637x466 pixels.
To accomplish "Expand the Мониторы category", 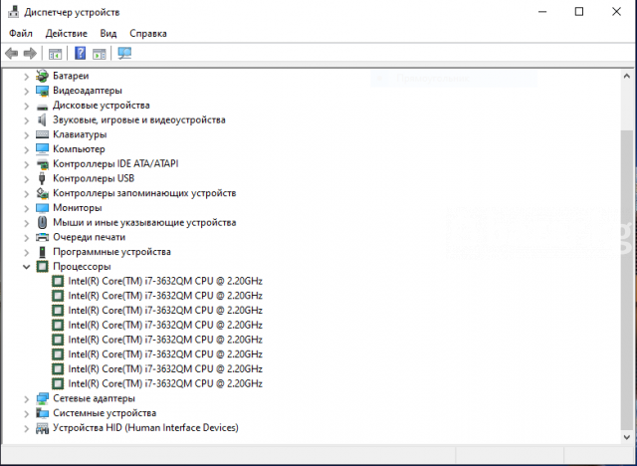I will coord(27,208).
